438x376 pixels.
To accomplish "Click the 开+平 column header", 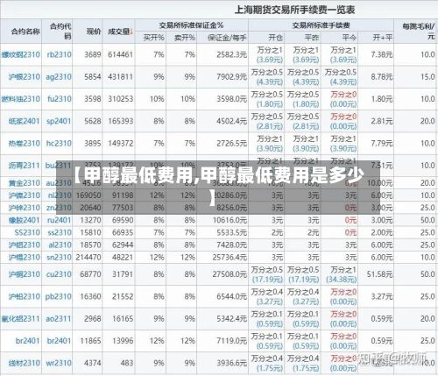I will (382, 38).
